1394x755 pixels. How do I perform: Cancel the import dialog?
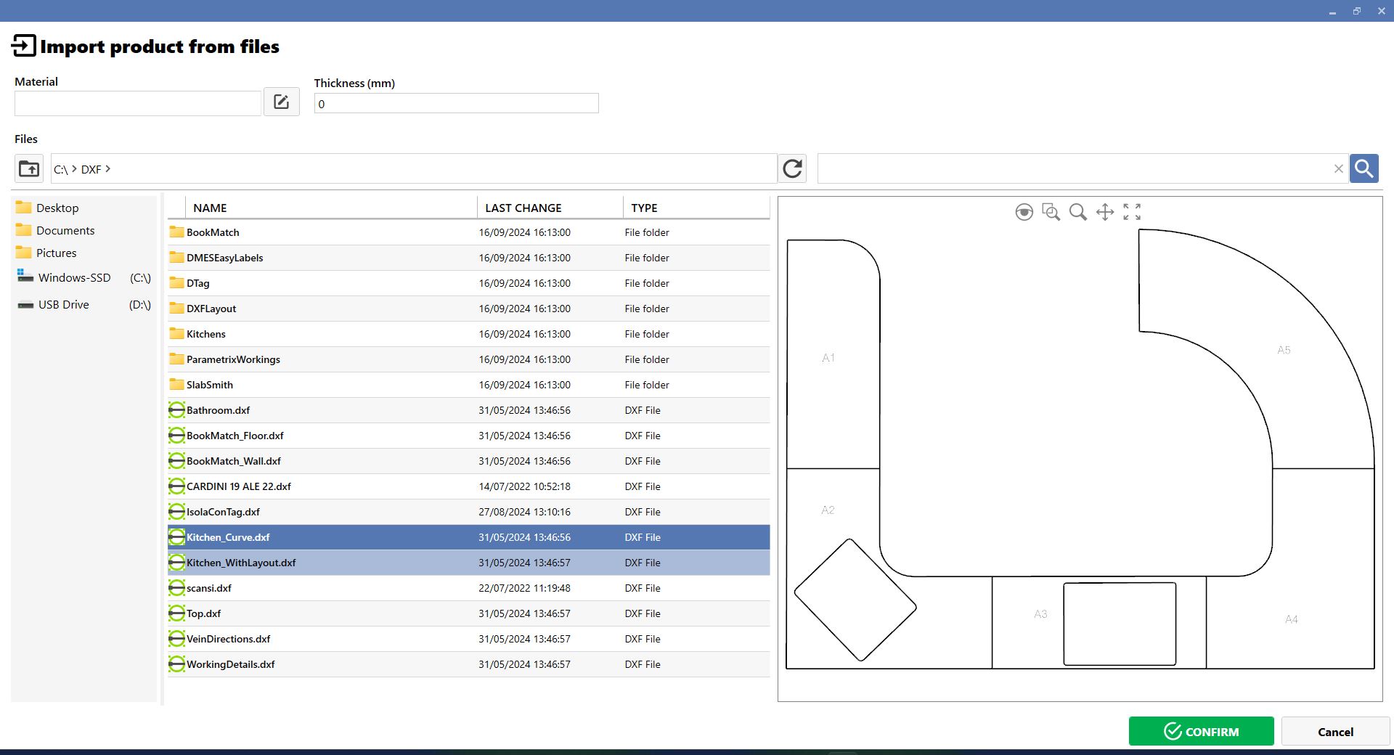click(x=1335, y=732)
